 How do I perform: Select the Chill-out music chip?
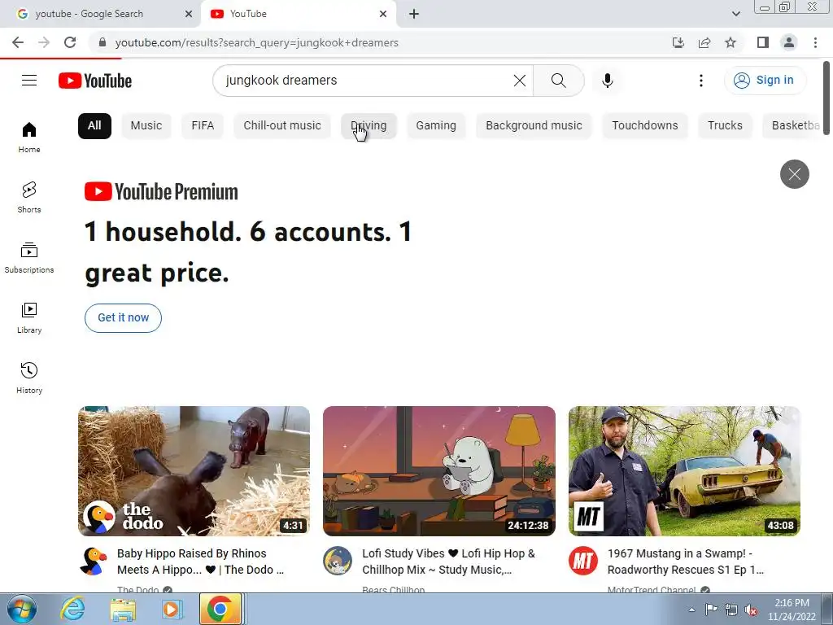point(282,125)
